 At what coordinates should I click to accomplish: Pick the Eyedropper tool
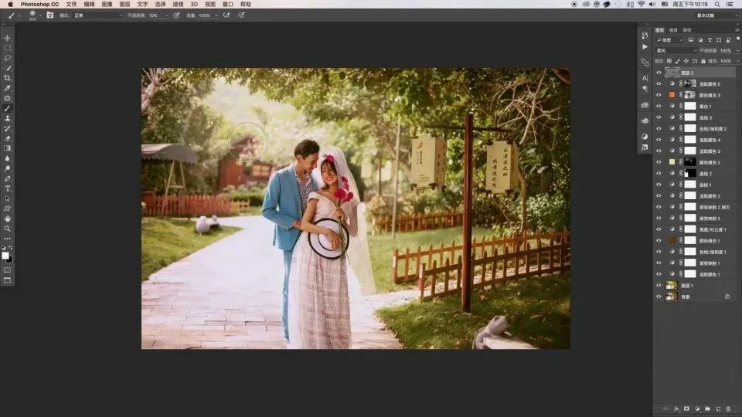click(8, 88)
